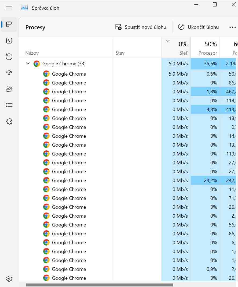Viewport: 238px width, 287px height.
Task: Open the Services puzzle-piece icon
Action: click(x=9, y=121)
